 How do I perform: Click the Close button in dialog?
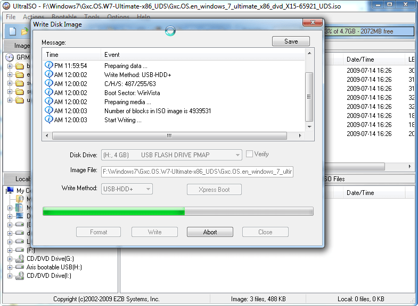tap(265, 232)
